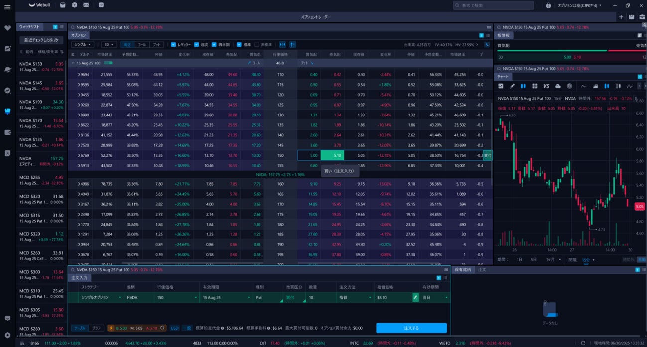Select the コール calls-only toggle
The height and width of the screenshot is (347, 647).
tap(142, 44)
